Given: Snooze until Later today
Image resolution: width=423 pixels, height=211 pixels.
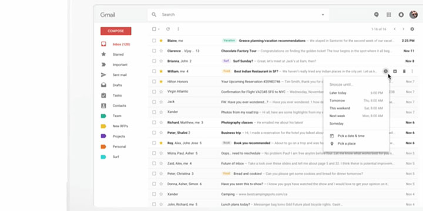Looking at the screenshot, I should 356,93.
